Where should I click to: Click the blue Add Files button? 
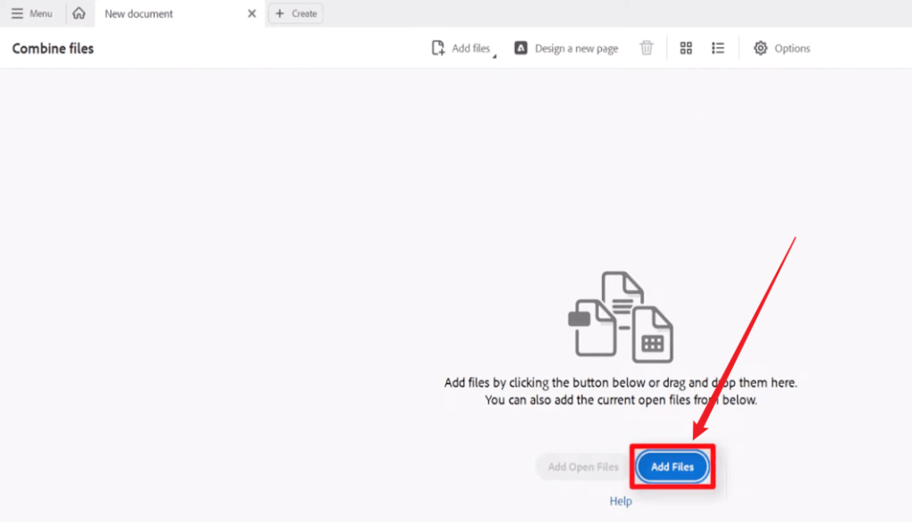point(672,466)
